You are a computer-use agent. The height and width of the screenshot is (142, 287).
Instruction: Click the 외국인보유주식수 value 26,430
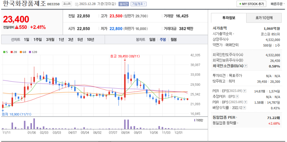coord(275,61)
